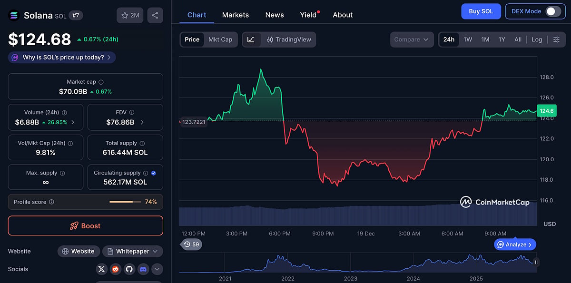Open the Website link button
571x283 pixels.
79,251
